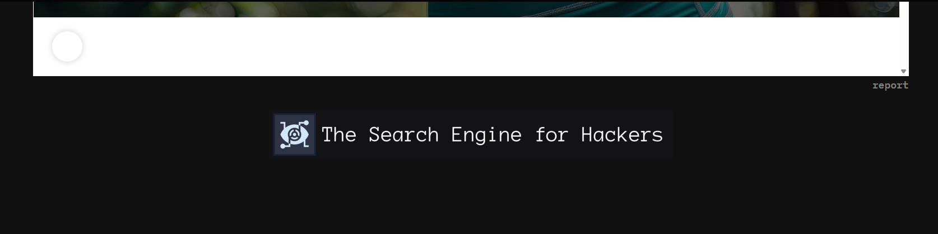Select the word The in the tagline
The height and width of the screenshot is (234, 938).
(x=338, y=135)
